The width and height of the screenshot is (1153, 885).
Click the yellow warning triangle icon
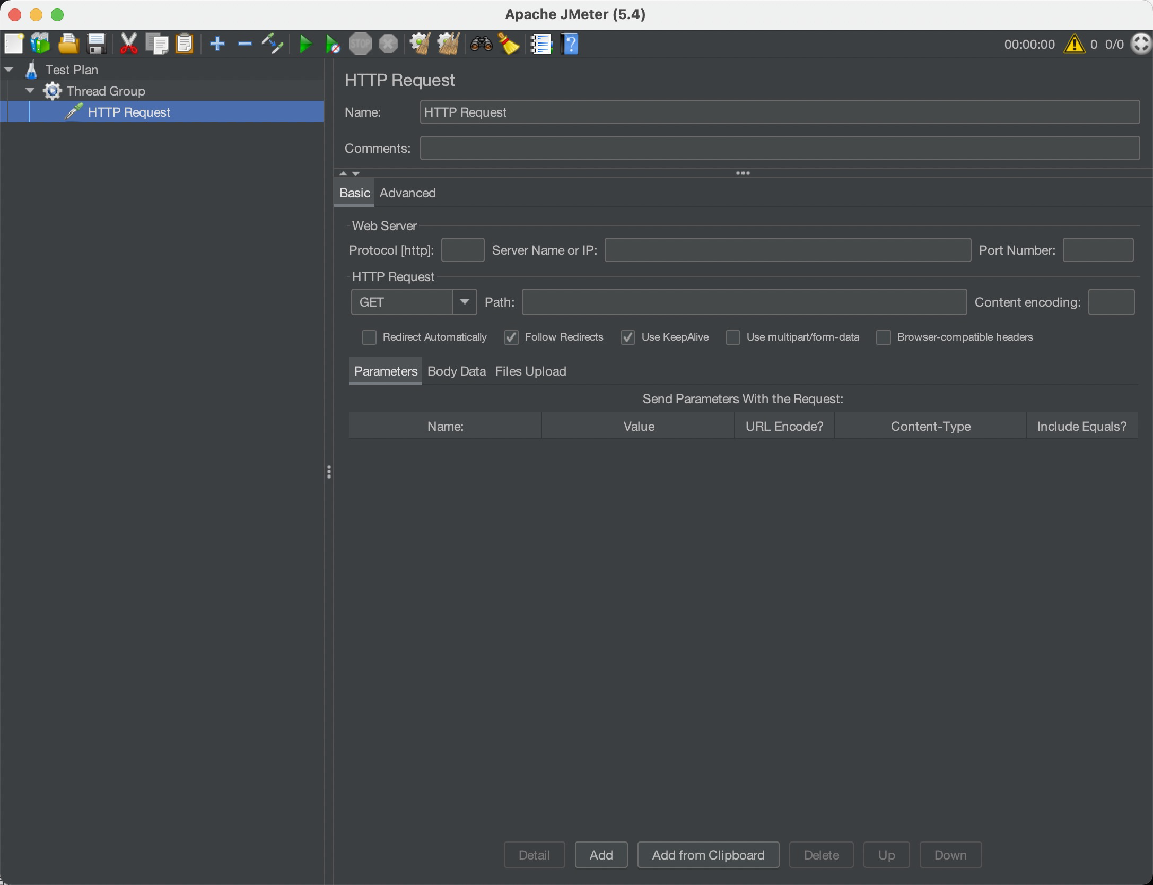click(x=1075, y=44)
